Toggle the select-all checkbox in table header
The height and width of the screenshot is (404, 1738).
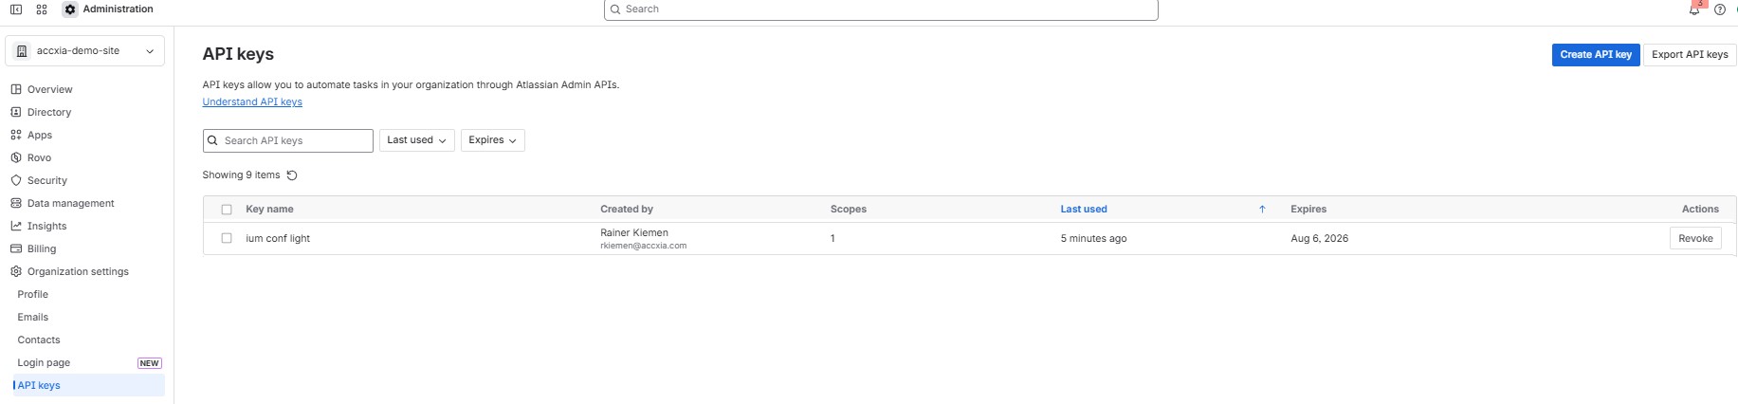(x=227, y=210)
